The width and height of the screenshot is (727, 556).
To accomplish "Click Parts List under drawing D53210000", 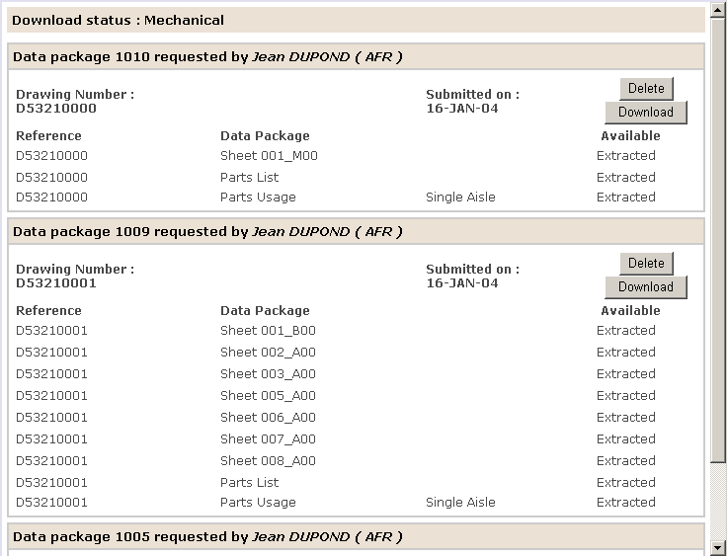I will [x=249, y=178].
